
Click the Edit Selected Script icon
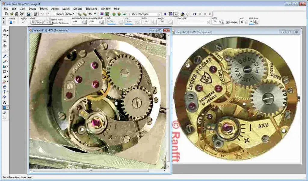click(171, 14)
